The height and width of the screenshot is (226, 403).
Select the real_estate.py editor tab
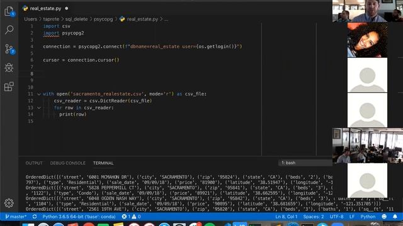click(45, 8)
